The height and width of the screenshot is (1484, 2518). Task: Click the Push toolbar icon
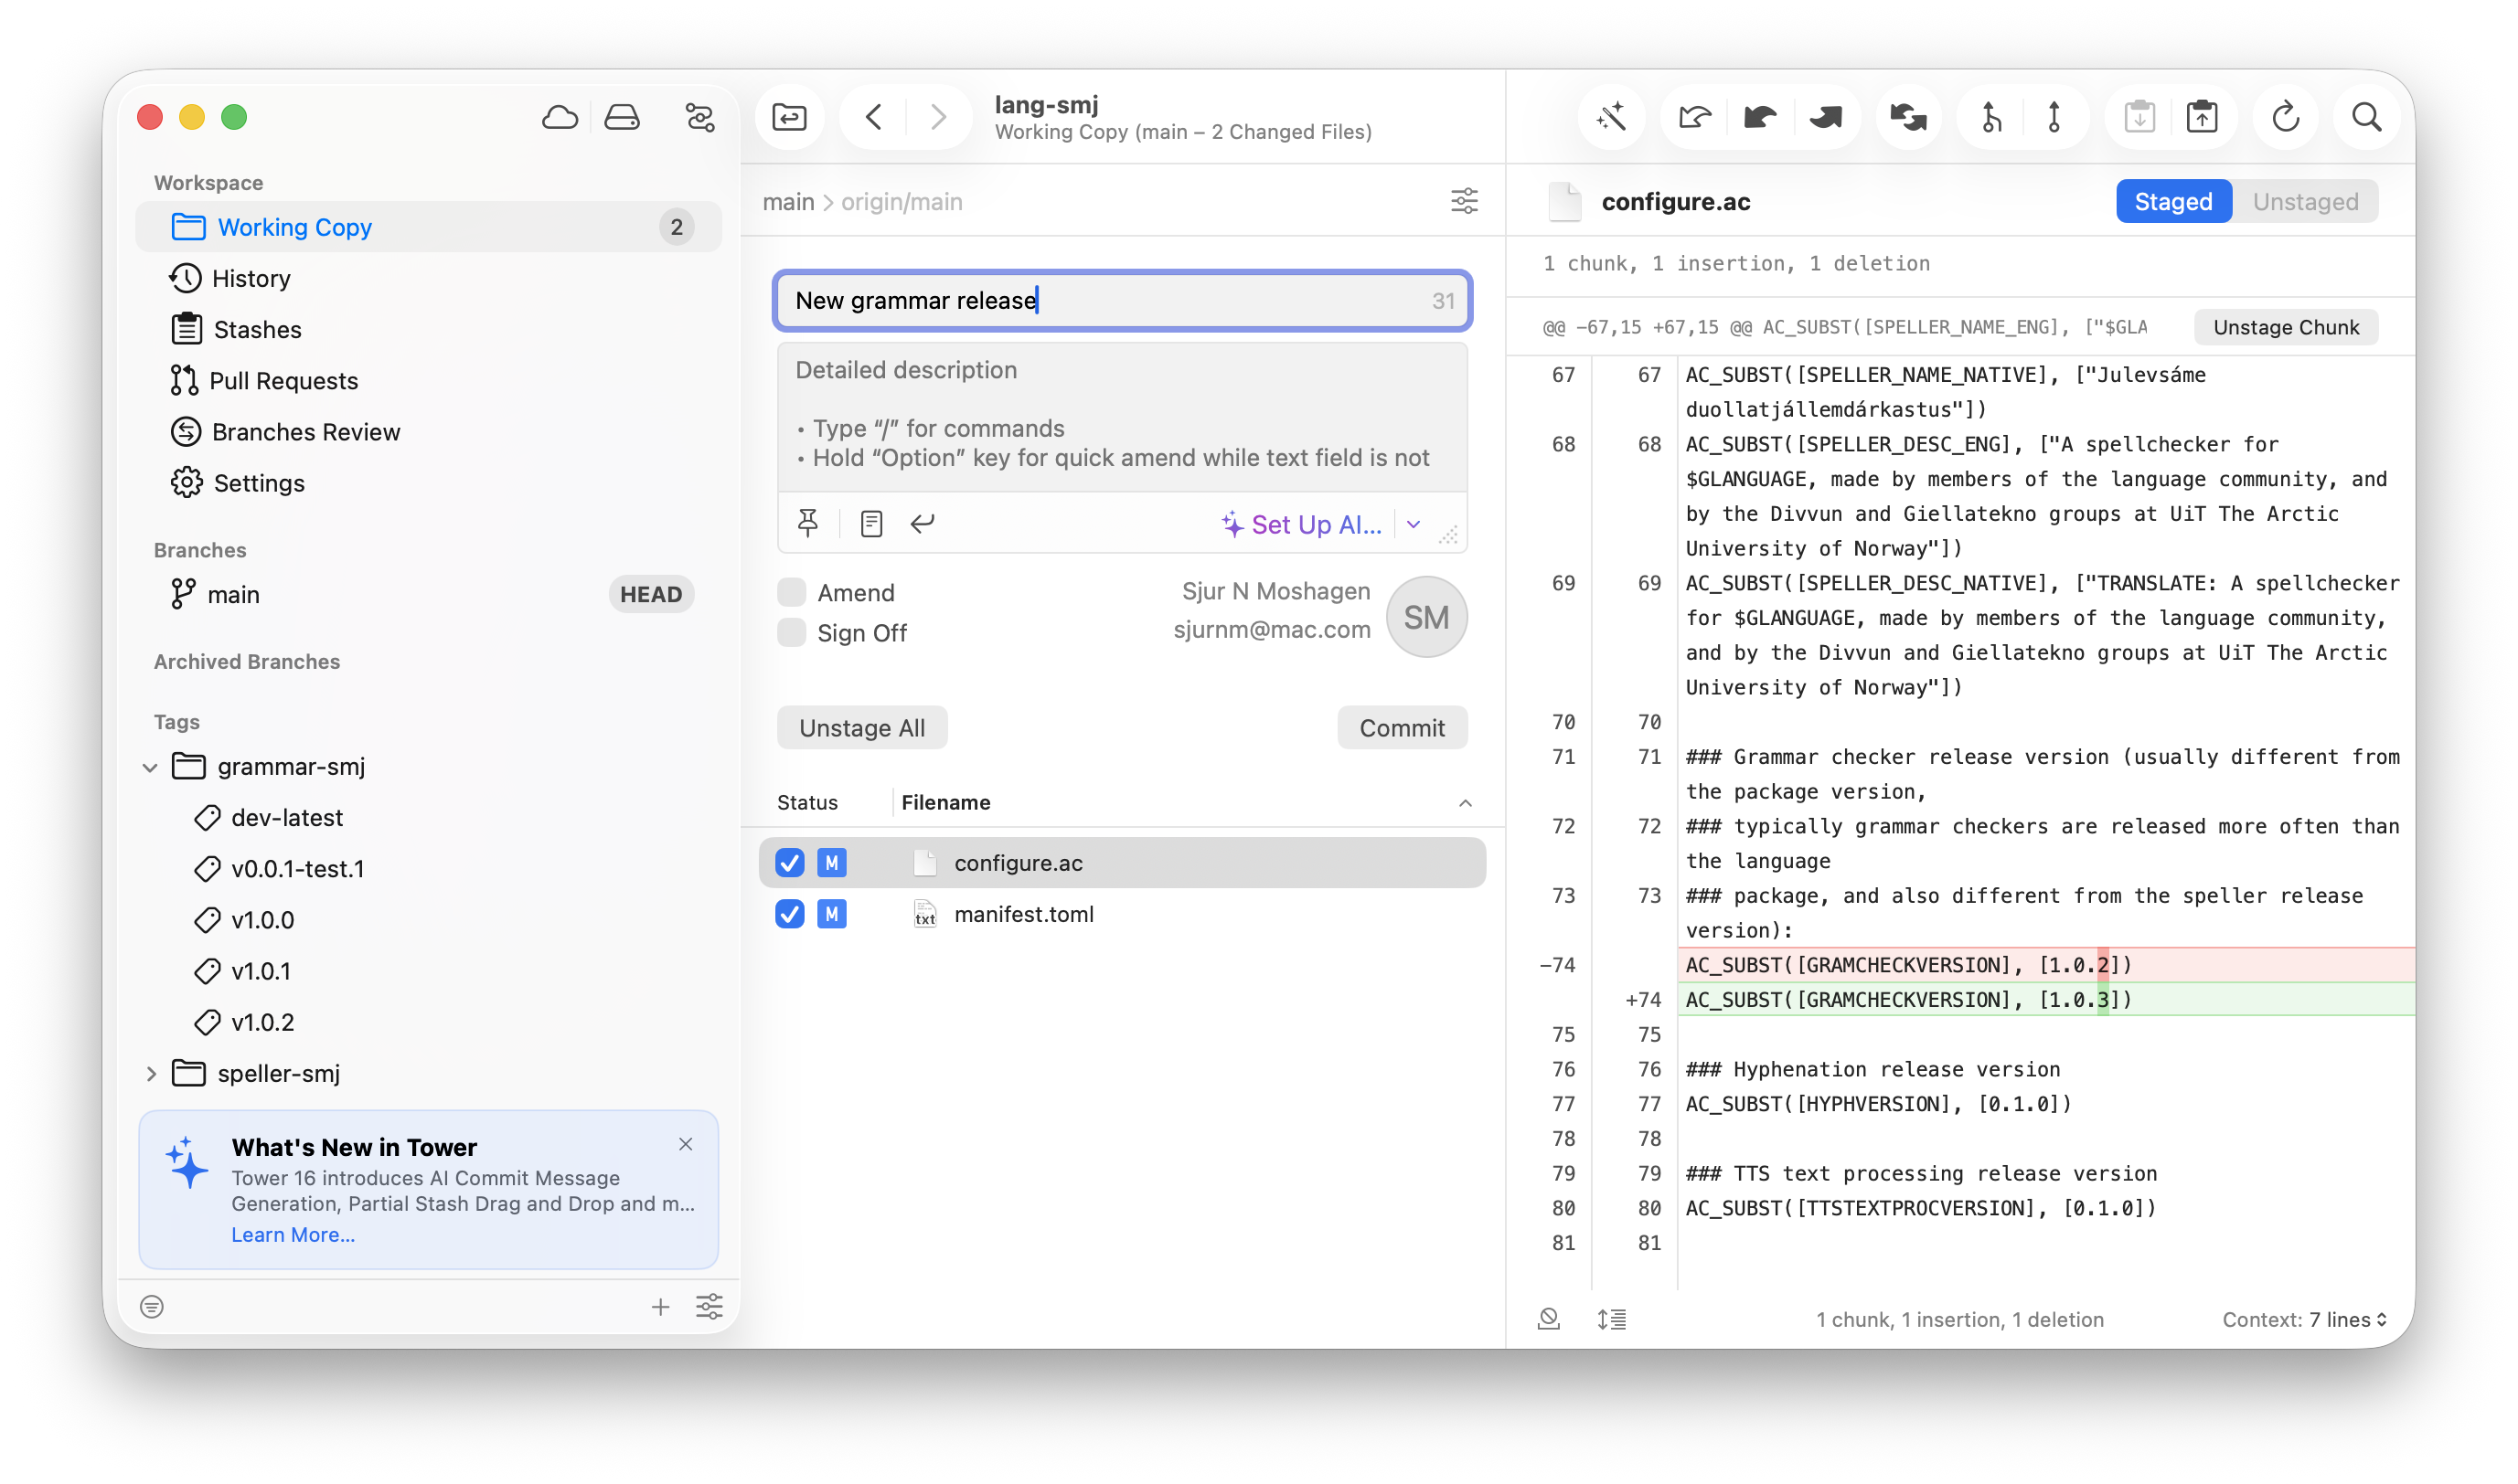click(1825, 118)
